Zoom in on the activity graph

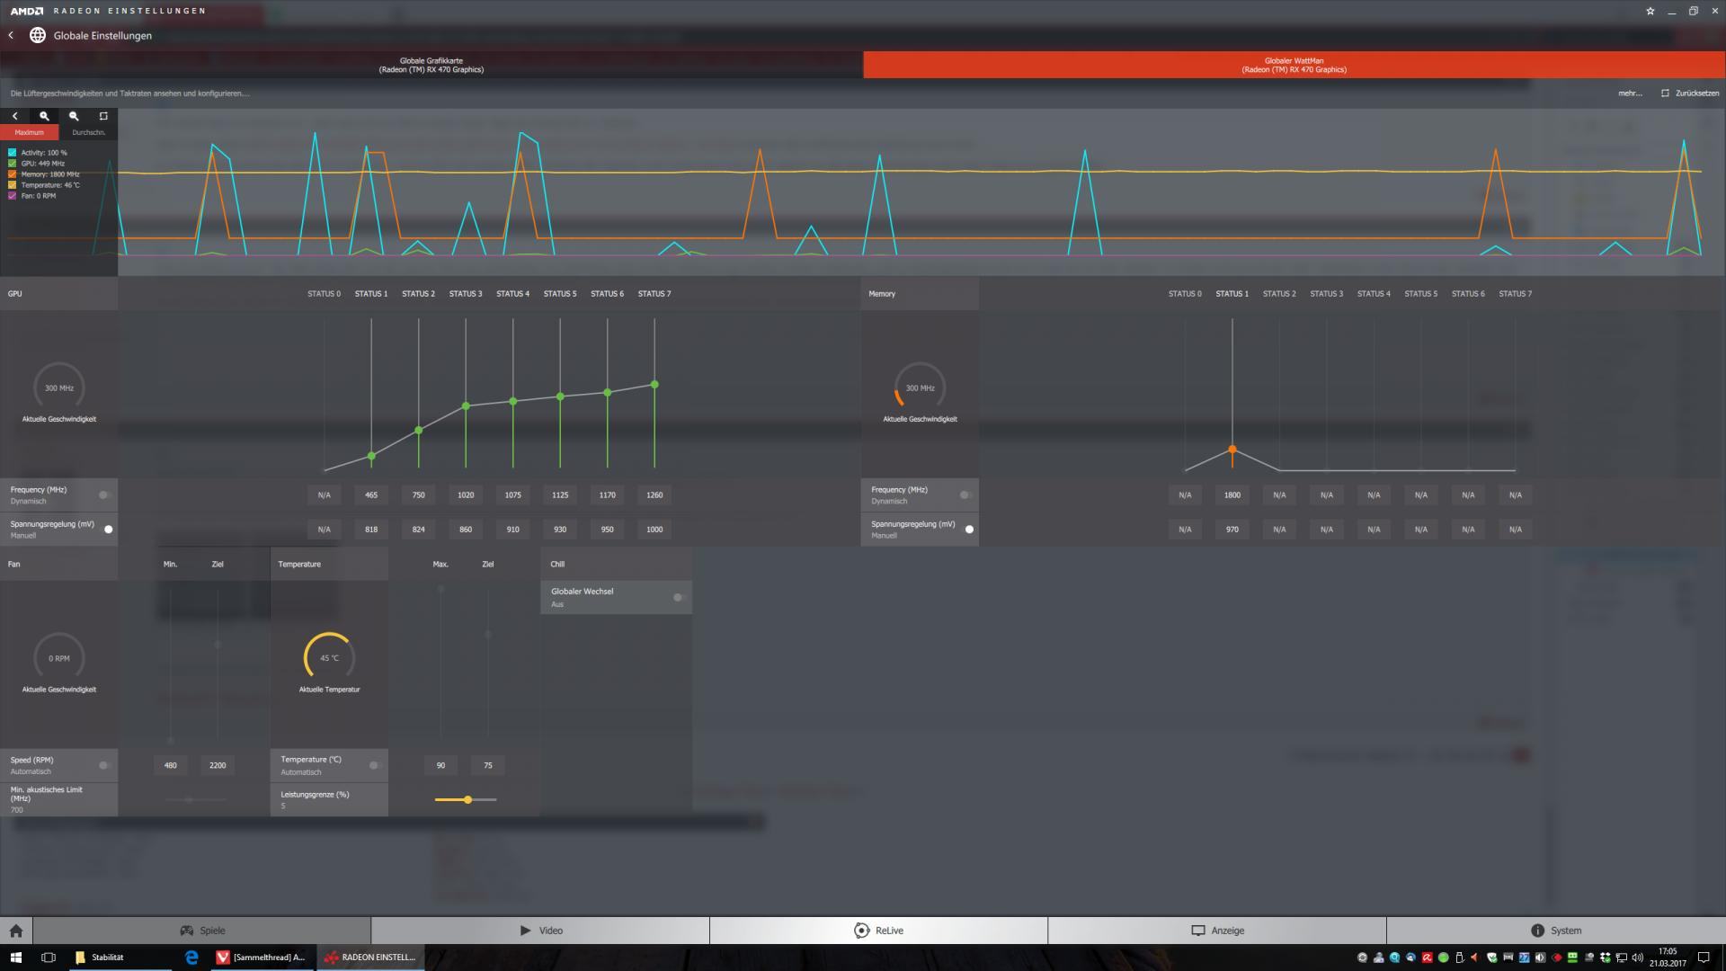point(44,116)
